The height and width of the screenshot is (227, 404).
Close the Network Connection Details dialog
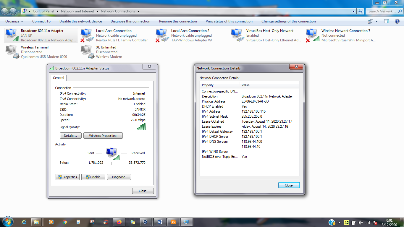[x=289, y=185]
